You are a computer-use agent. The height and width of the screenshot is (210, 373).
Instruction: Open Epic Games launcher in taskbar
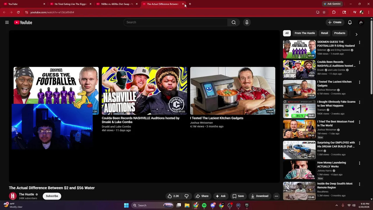click(247, 205)
